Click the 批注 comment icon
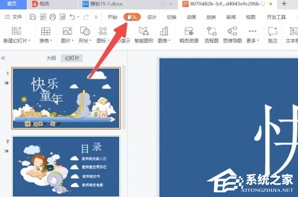This screenshot has height=197, width=298. [x=273, y=31]
